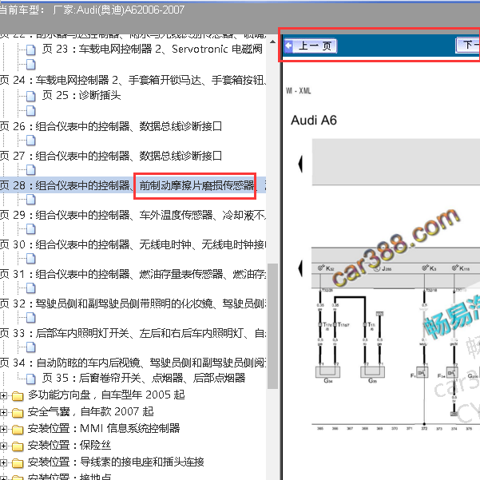Click document icon under 页 26 row
Image resolution: width=480 pixels, height=480 pixels.
(31, 141)
